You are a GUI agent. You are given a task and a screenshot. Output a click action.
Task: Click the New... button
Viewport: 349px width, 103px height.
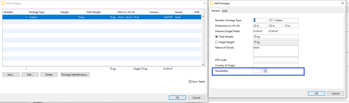coord(11,75)
